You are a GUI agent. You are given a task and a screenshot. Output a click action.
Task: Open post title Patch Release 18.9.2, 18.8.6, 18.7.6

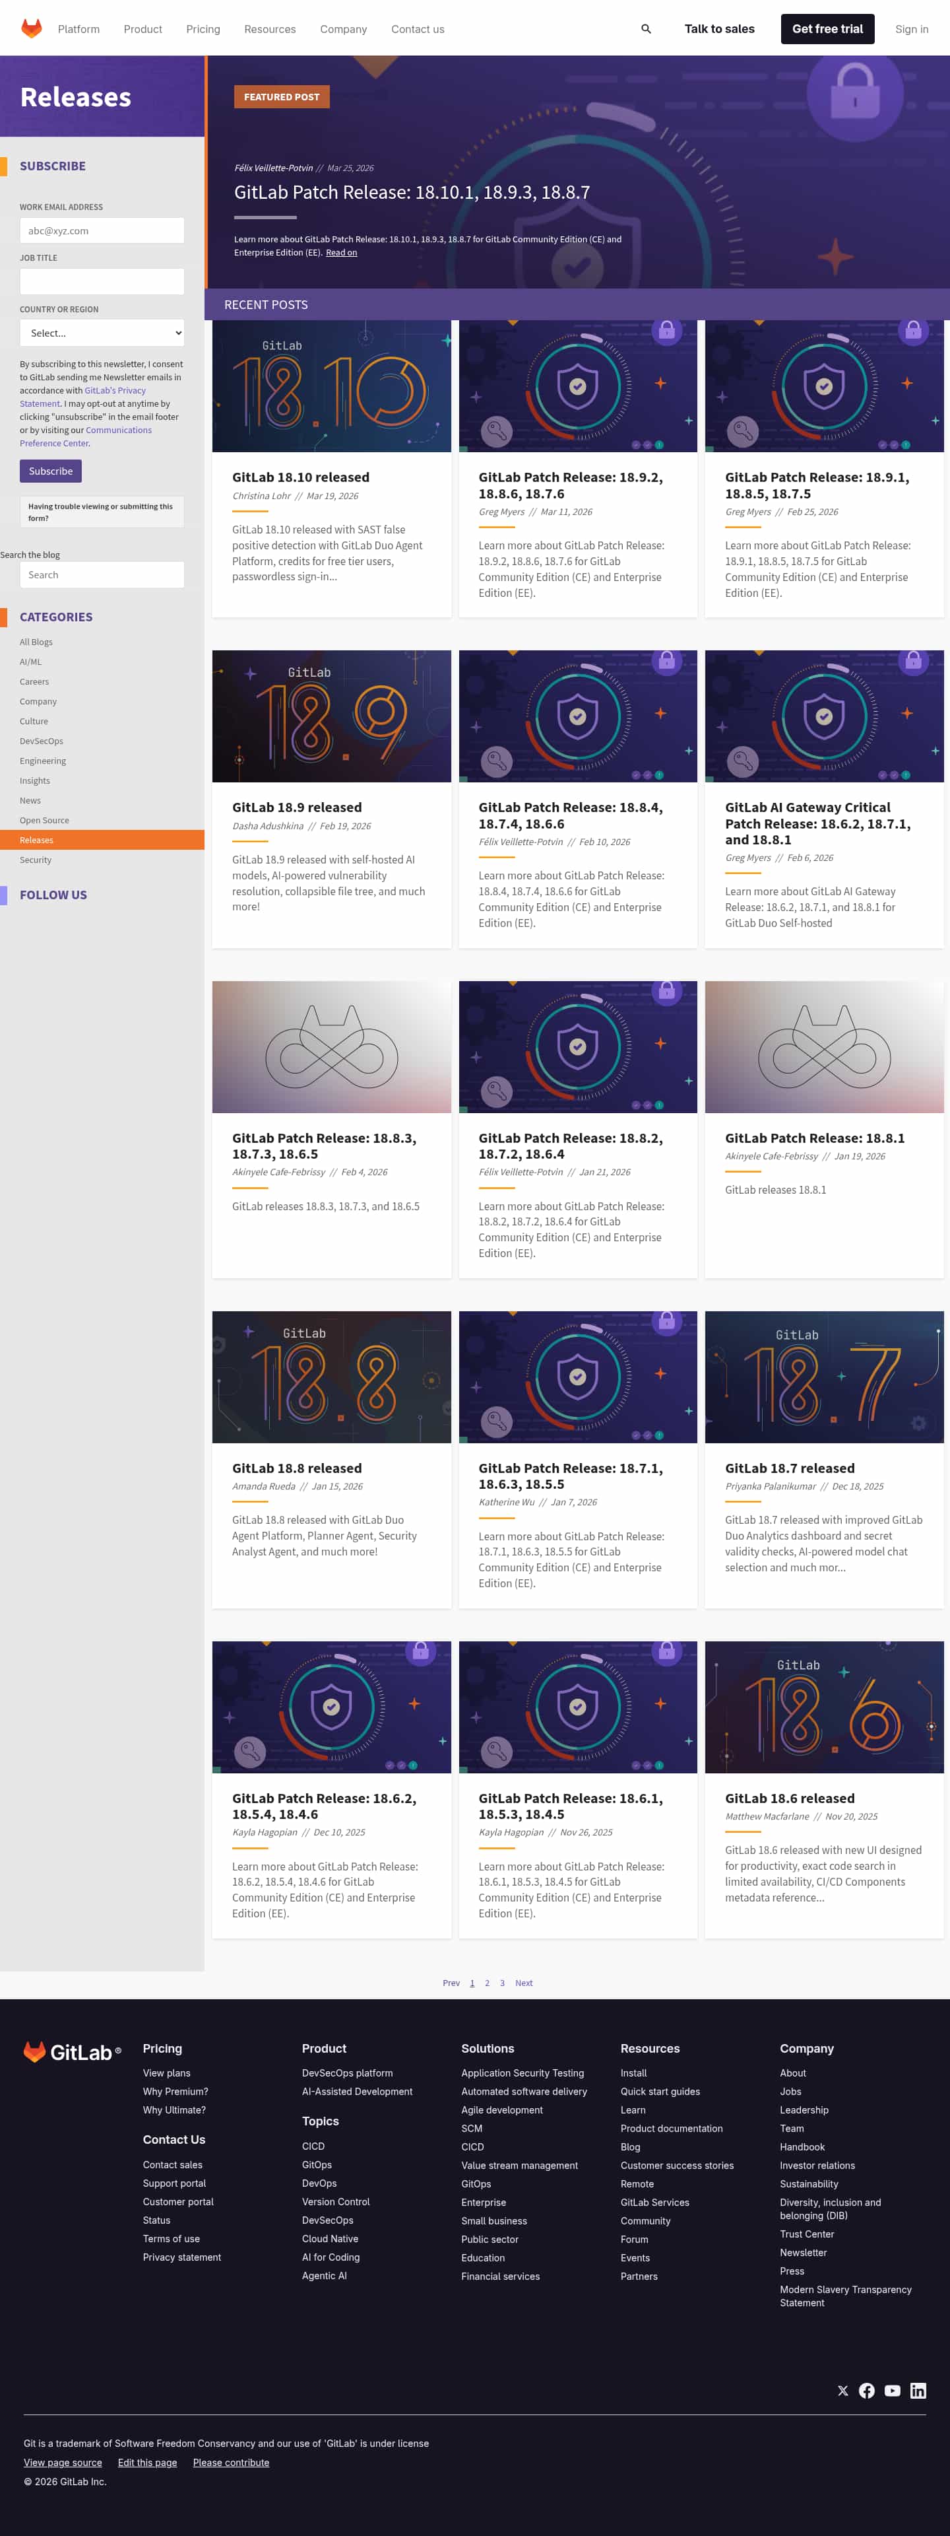(x=571, y=485)
